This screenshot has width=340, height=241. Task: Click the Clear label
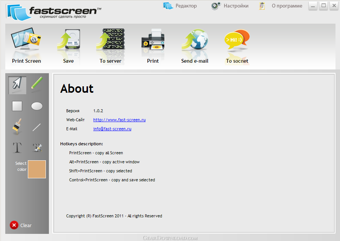[26, 226]
